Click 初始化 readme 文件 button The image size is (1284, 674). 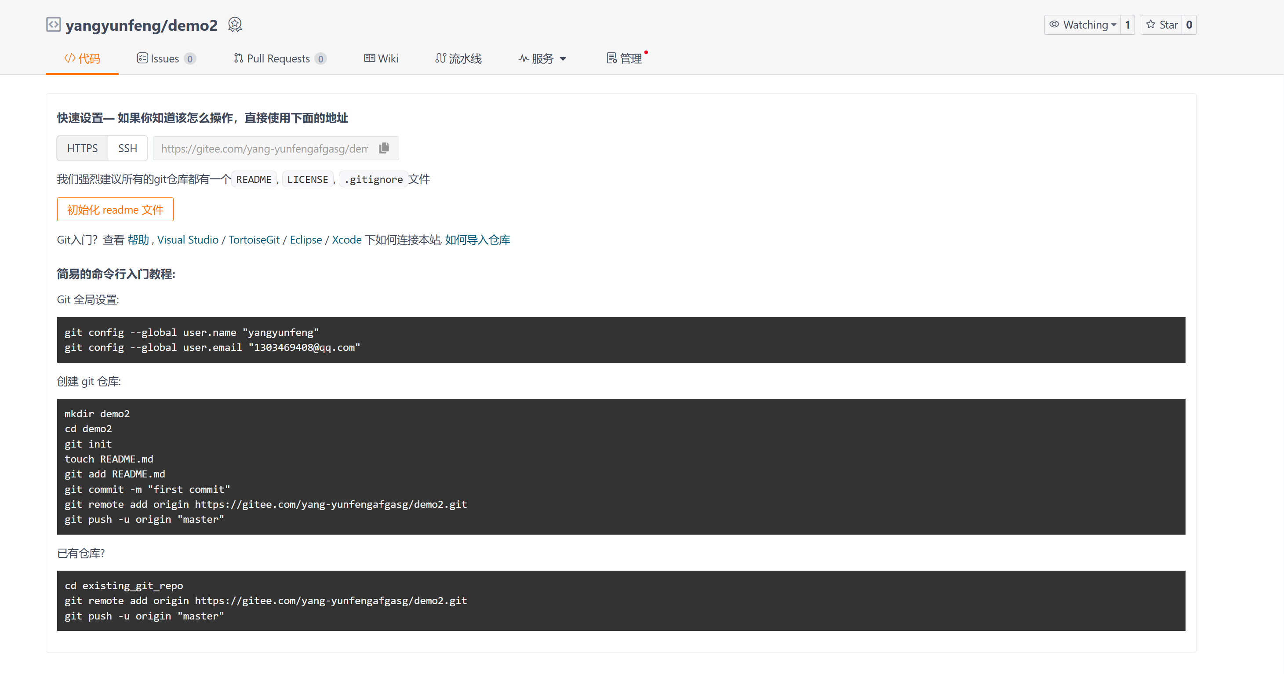coord(115,210)
